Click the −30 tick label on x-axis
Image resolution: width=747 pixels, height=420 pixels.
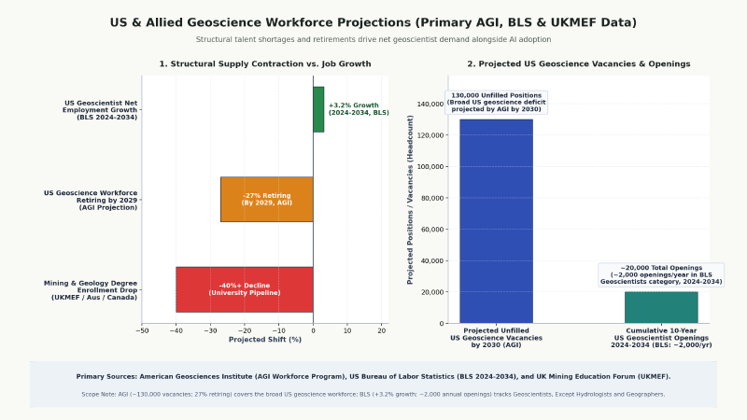[210, 331]
